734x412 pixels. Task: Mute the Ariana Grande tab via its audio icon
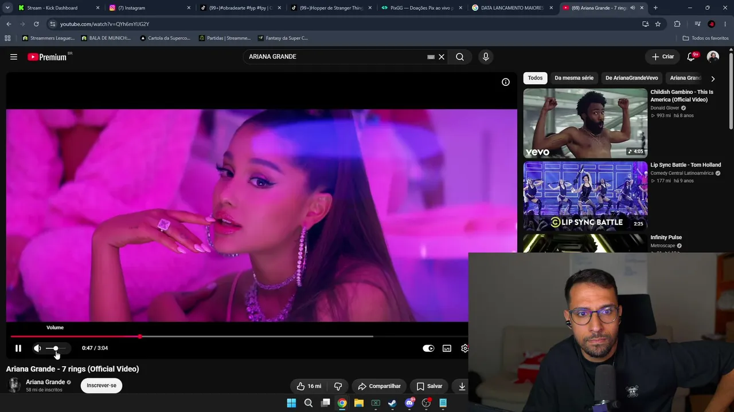pyautogui.click(x=633, y=8)
